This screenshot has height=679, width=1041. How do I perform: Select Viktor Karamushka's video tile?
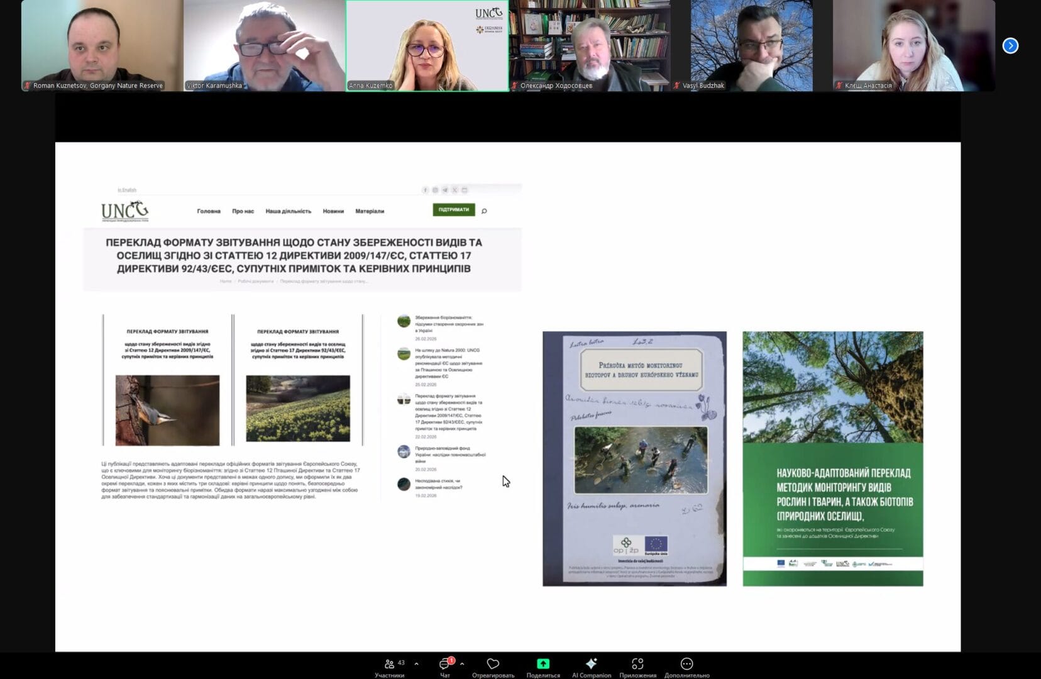click(x=264, y=46)
